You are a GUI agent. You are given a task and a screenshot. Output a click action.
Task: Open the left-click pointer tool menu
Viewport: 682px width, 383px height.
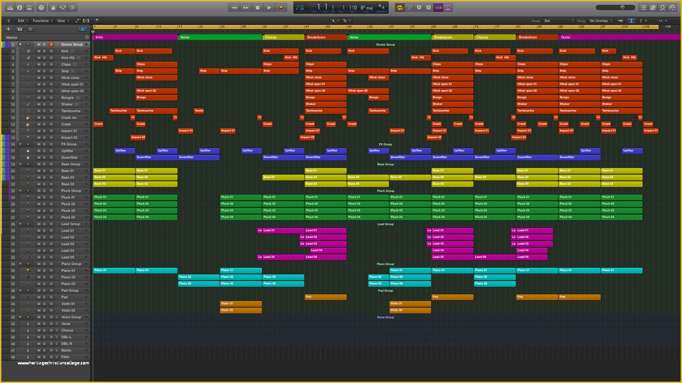334,21
